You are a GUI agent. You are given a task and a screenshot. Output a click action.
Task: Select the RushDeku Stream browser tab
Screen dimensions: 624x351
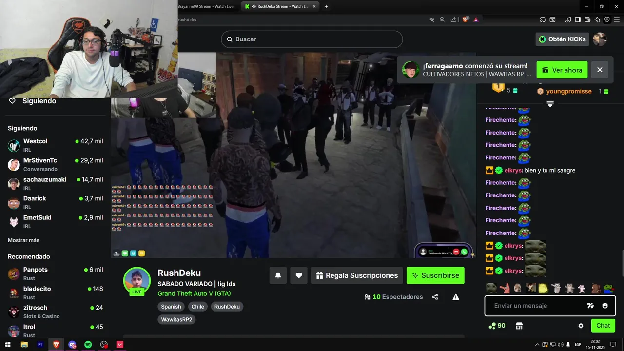coord(279,6)
